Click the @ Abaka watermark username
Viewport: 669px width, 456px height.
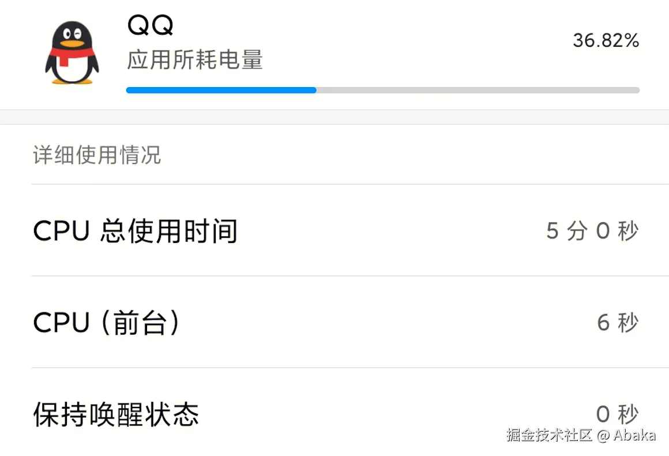point(627,435)
